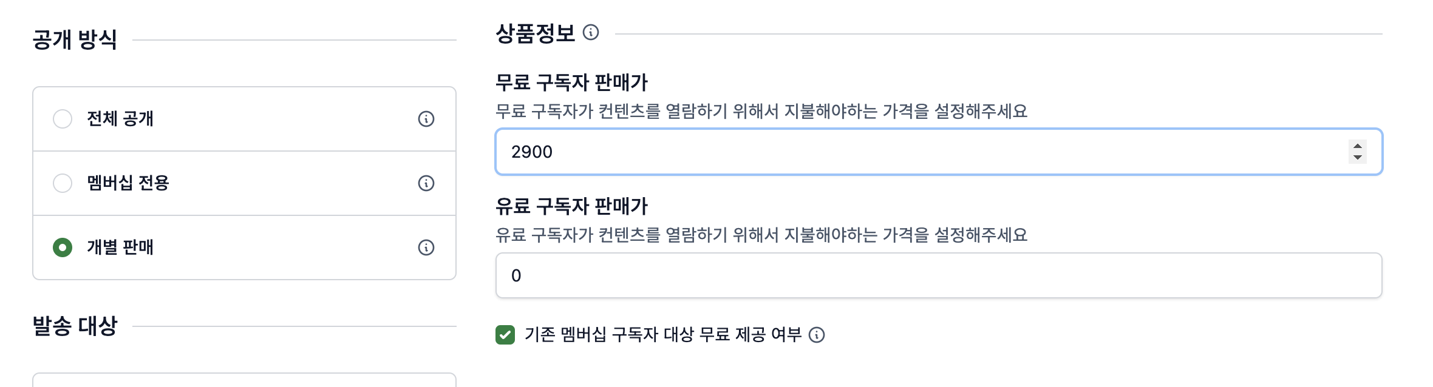Click the 개별 판매 info icon
The height and width of the screenshot is (387, 1433).
426,247
